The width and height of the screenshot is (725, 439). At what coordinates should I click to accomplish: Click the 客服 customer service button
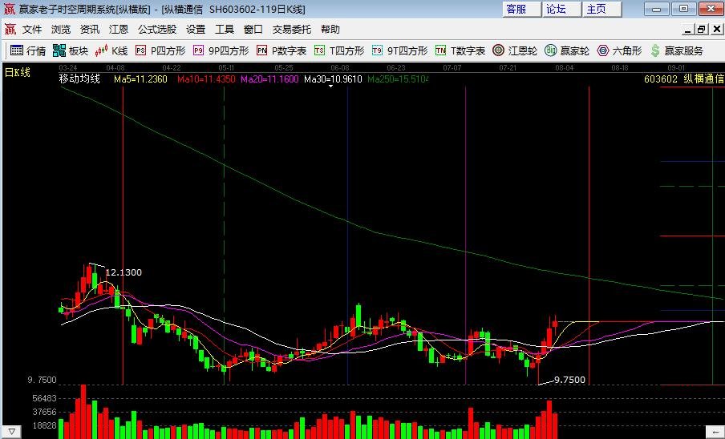click(521, 10)
